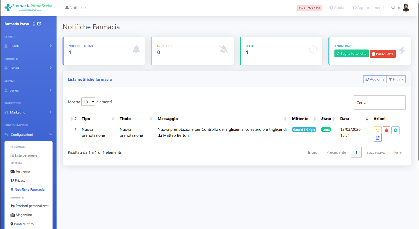Viewport: 419px width, 229px height.
Task: Open the Filtri dropdown
Action: (396, 79)
